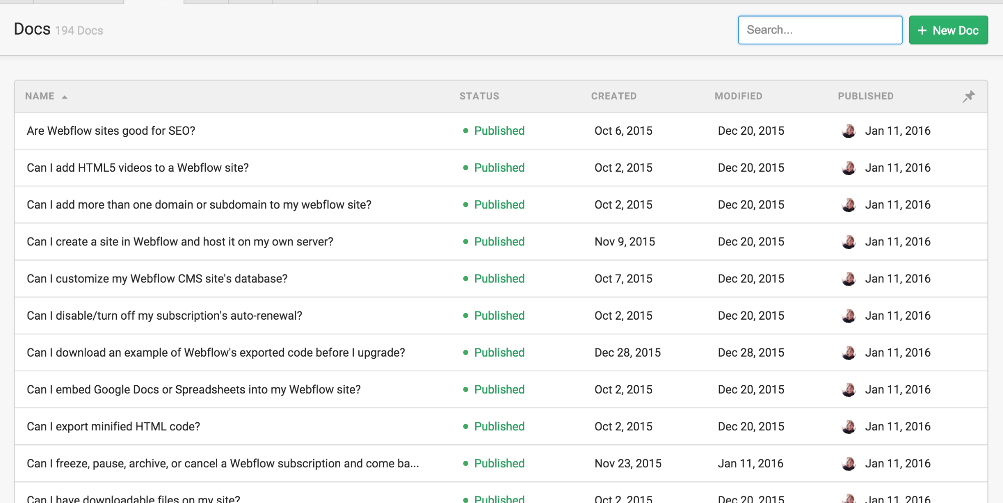Open 'Can I download an example of Webflow's exported code'
1003x503 pixels.
tap(216, 353)
